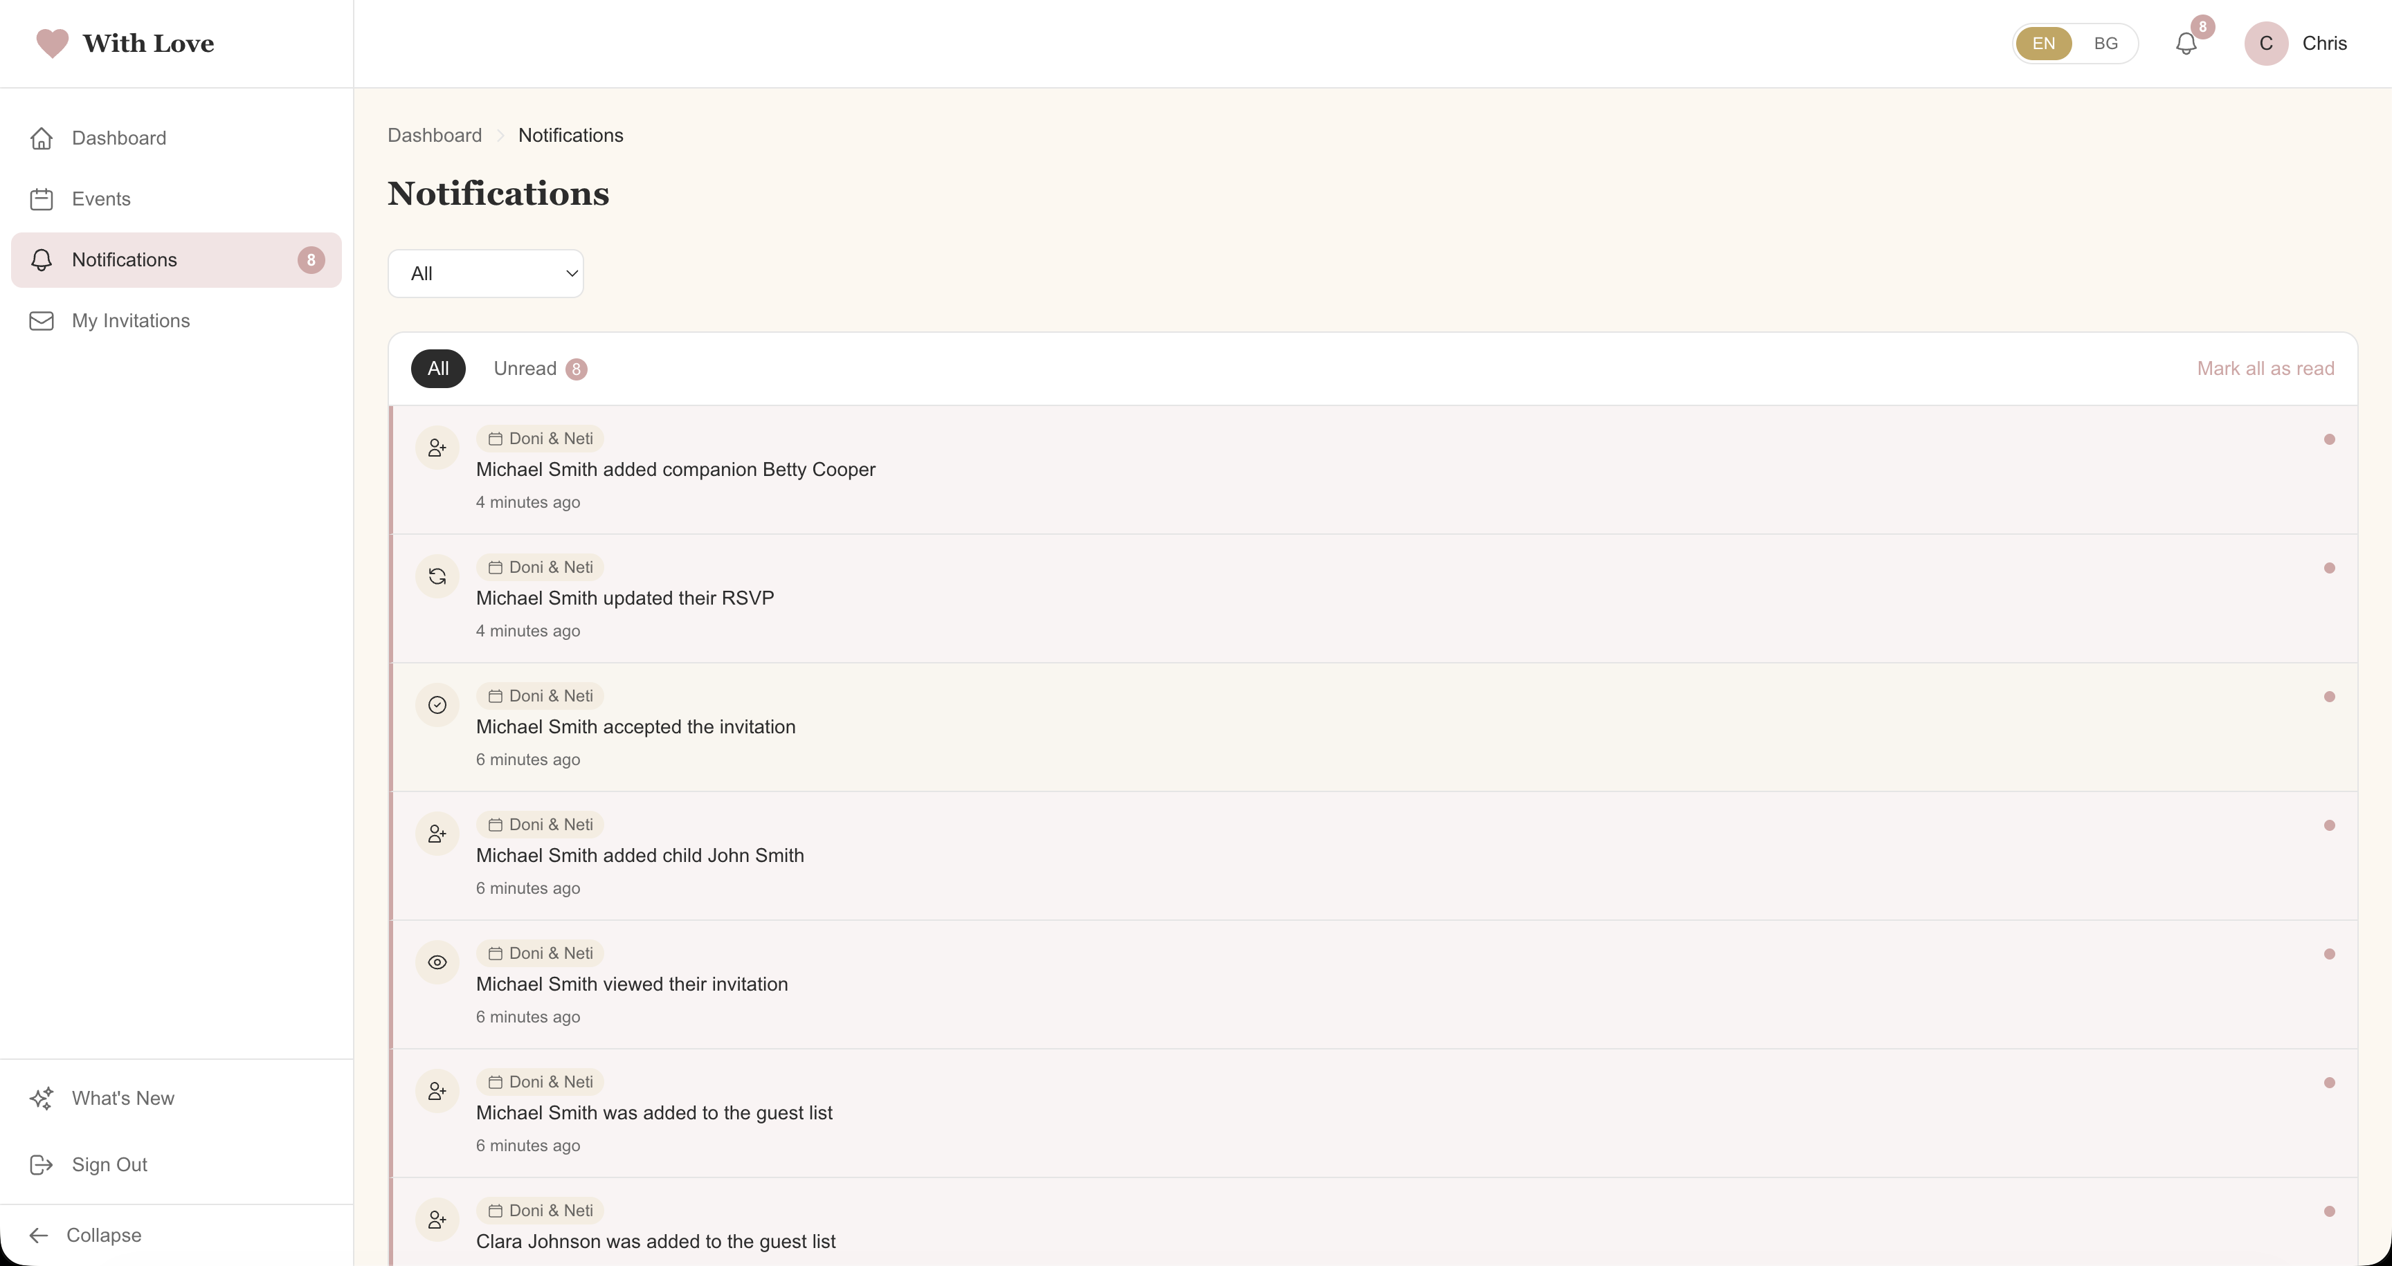Switch to the Unread tab

pos(541,369)
